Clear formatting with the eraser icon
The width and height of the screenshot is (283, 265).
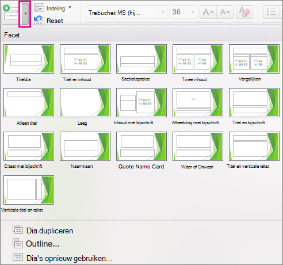click(244, 12)
